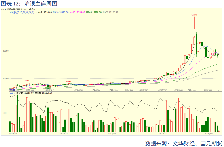Select the MA5 18716.00 label
224x147 pixels.
point(44,13)
